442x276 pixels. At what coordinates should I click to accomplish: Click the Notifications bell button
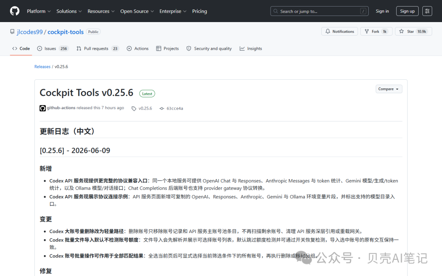[x=340, y=31]
